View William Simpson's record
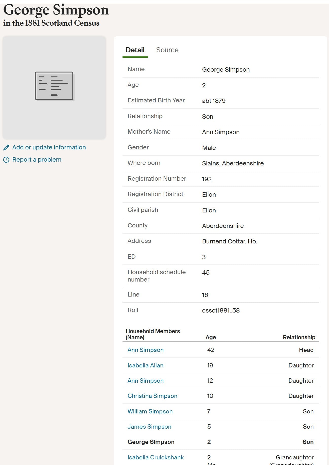This screenshot has height=465, width=329. [150, 411]
